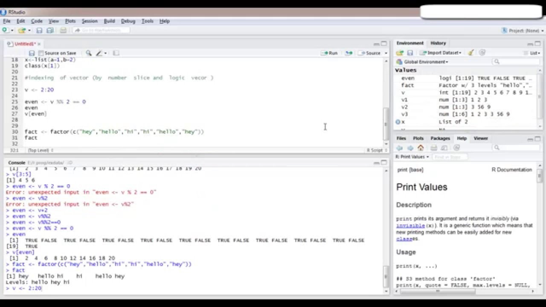Save current document from main toolbar
Image resolution: width=546 pixels, height=307 pixels.
[x=39, y=30]
